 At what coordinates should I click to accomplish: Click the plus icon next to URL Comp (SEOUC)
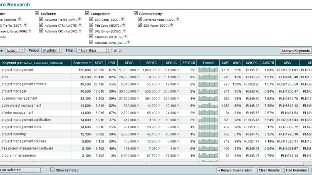[x=124, y=30]
